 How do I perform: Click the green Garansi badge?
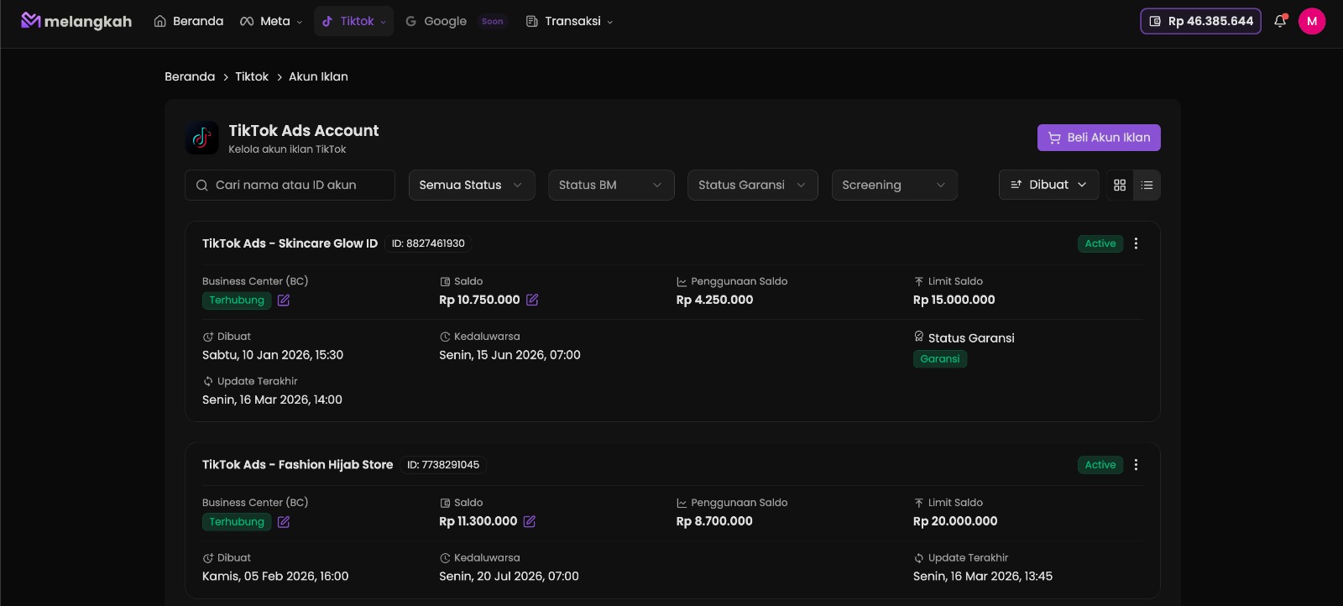pyautogui.click(x=940, y=359)
